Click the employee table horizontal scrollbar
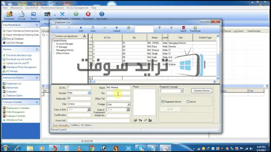This screenshot has height=152, width=271. [x=152, y=81]
